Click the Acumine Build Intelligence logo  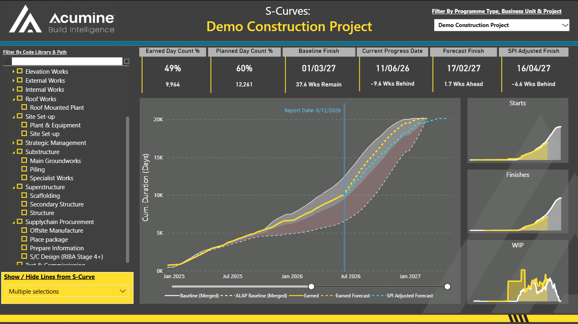(61, 19)
